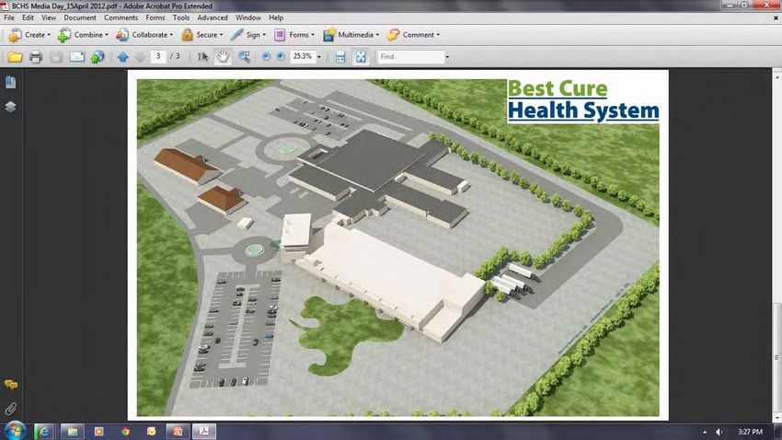The height and width of the screenshot is (440, 782).
Task: Launch Internet Explorer from taskbar
Action: (44, 432)
